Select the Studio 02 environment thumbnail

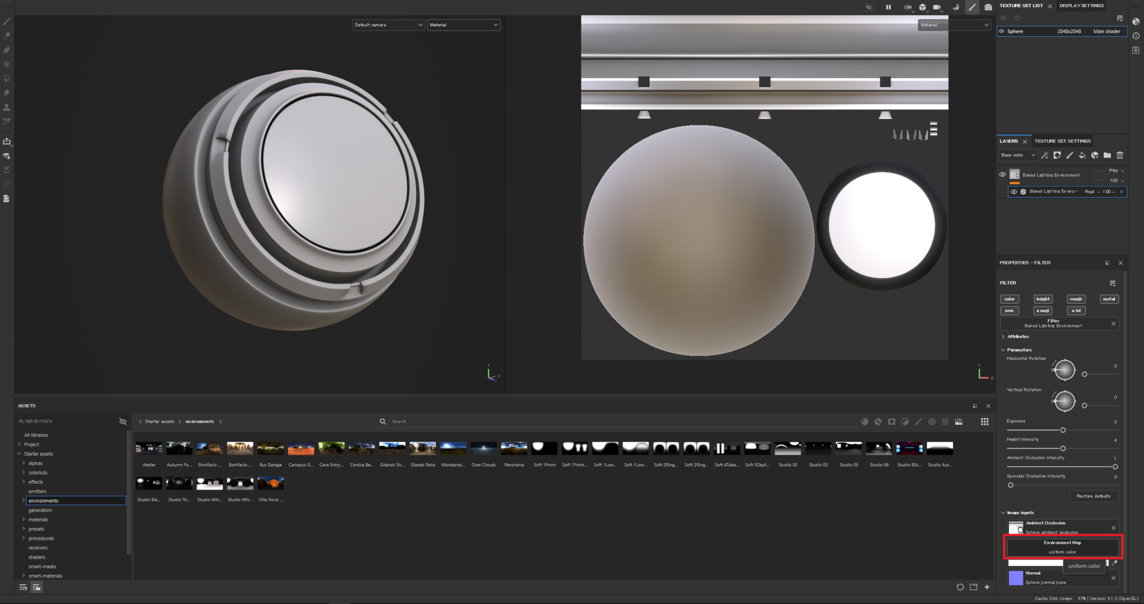[x=788, y=448]
